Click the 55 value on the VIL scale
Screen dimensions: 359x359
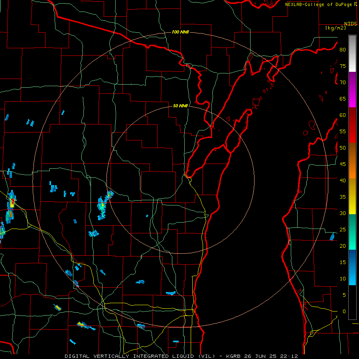pos(343,131)
